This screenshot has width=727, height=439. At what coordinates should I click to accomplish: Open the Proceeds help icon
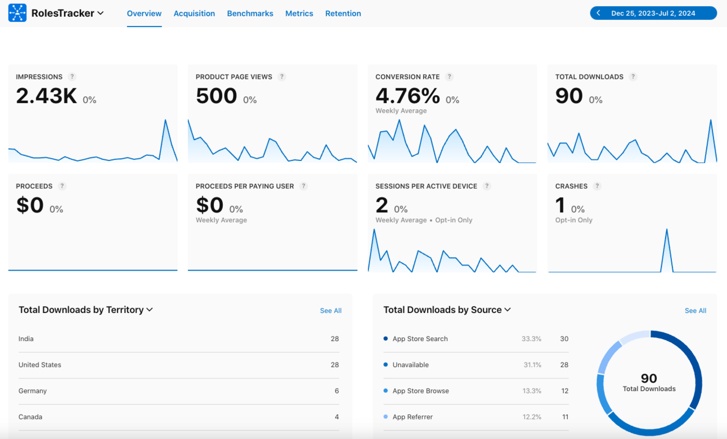click(62, 186)
